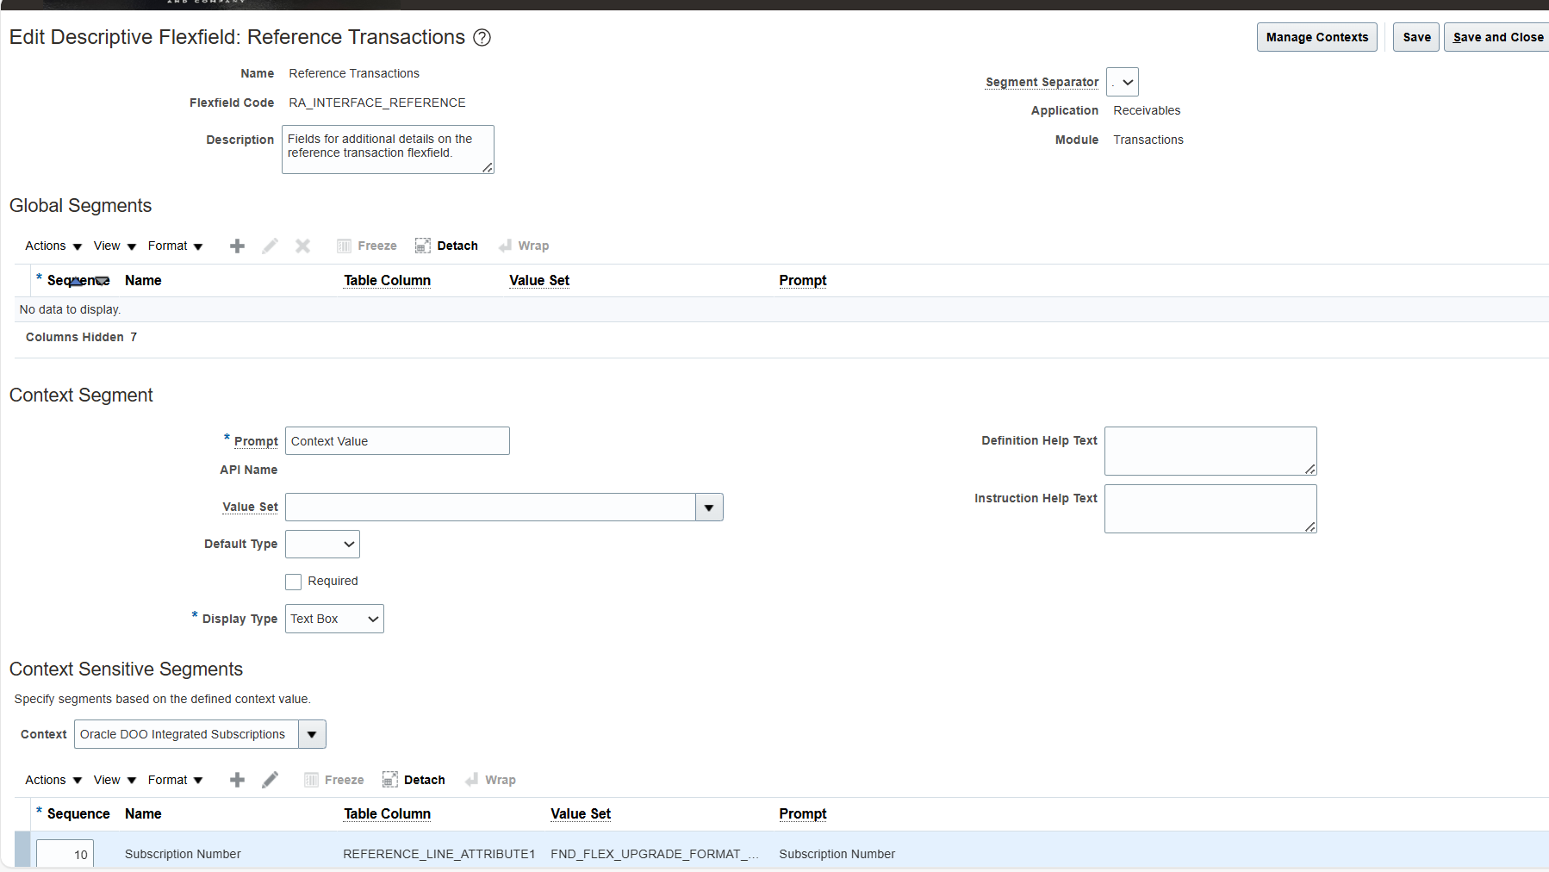
Task: Click the edit pencil in Global Segments toolbar
Action: click(270, 246)
